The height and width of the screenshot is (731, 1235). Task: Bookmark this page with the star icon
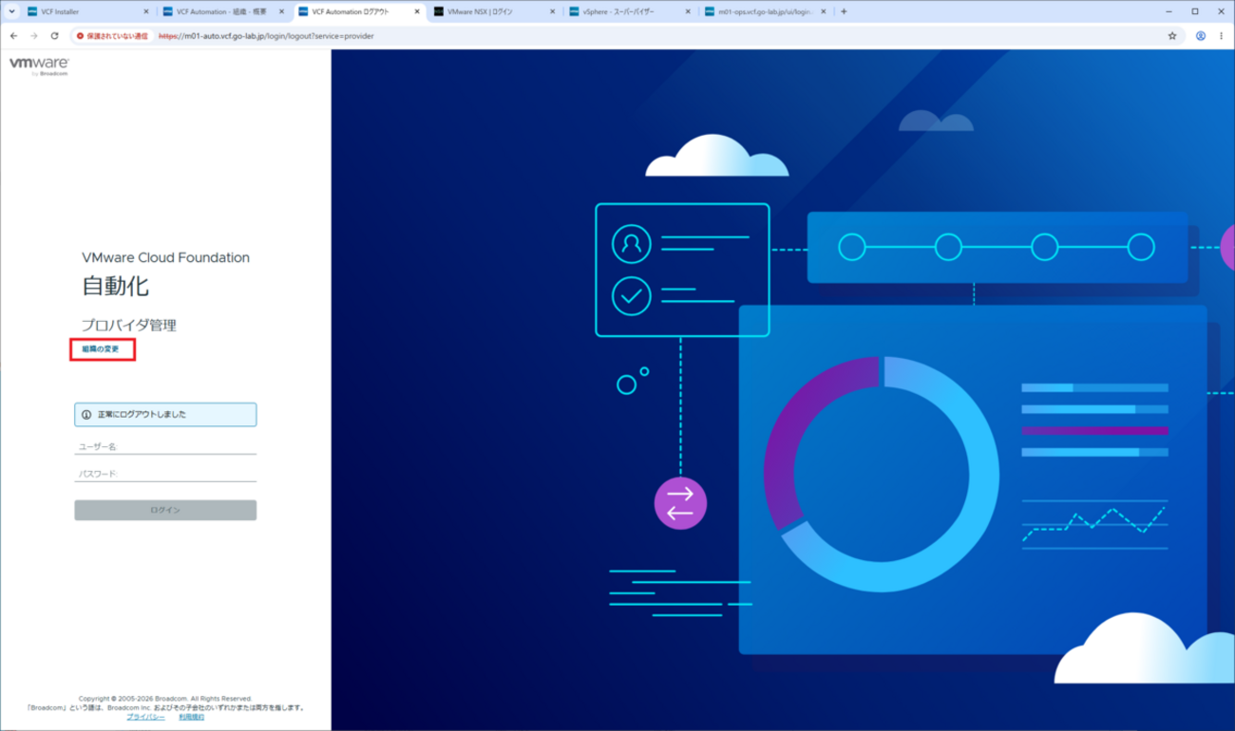(x=1172, y=36)
